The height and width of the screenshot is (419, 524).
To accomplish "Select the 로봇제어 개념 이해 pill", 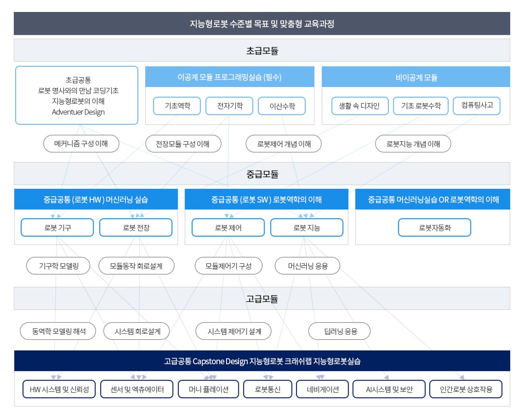I will pos(284,144).
